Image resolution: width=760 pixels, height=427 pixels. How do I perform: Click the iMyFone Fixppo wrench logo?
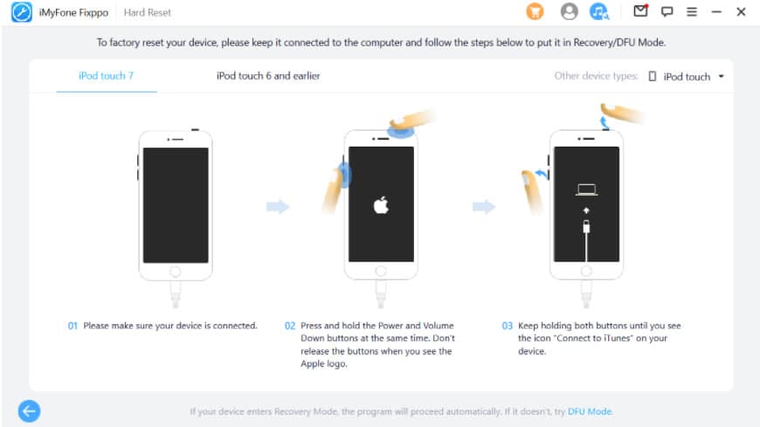pyautogui.click(x=22, y=12)
